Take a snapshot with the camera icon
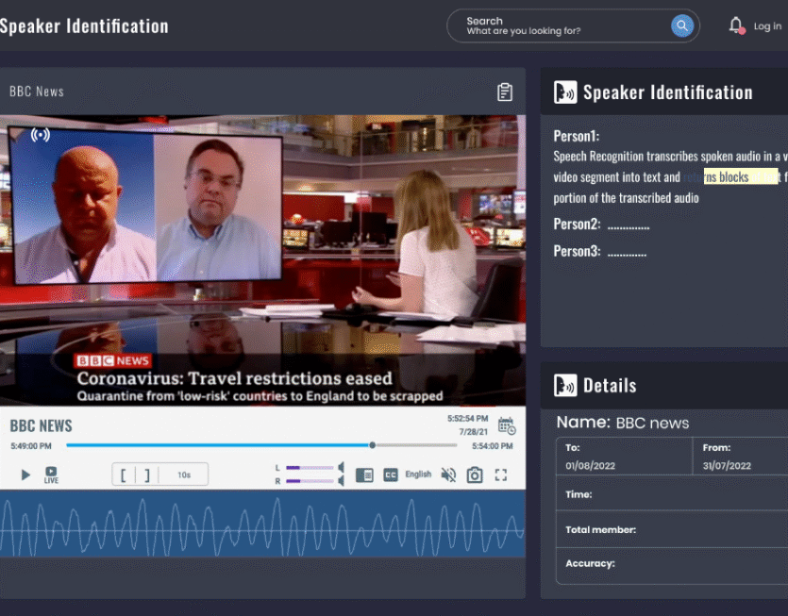Viewport: 788px width, 616px height. coord(475,474)
